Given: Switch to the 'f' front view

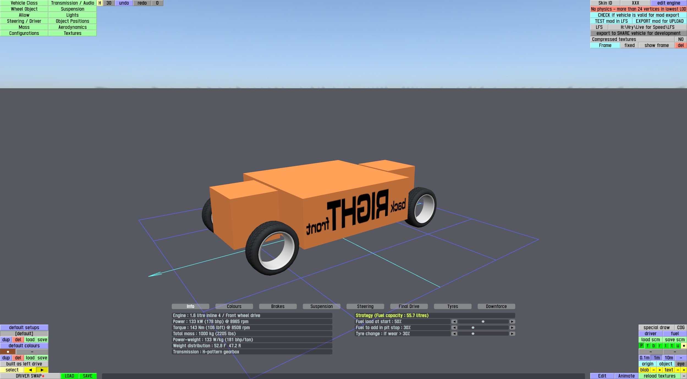Looking at the screenshot, I should (647, 346).
